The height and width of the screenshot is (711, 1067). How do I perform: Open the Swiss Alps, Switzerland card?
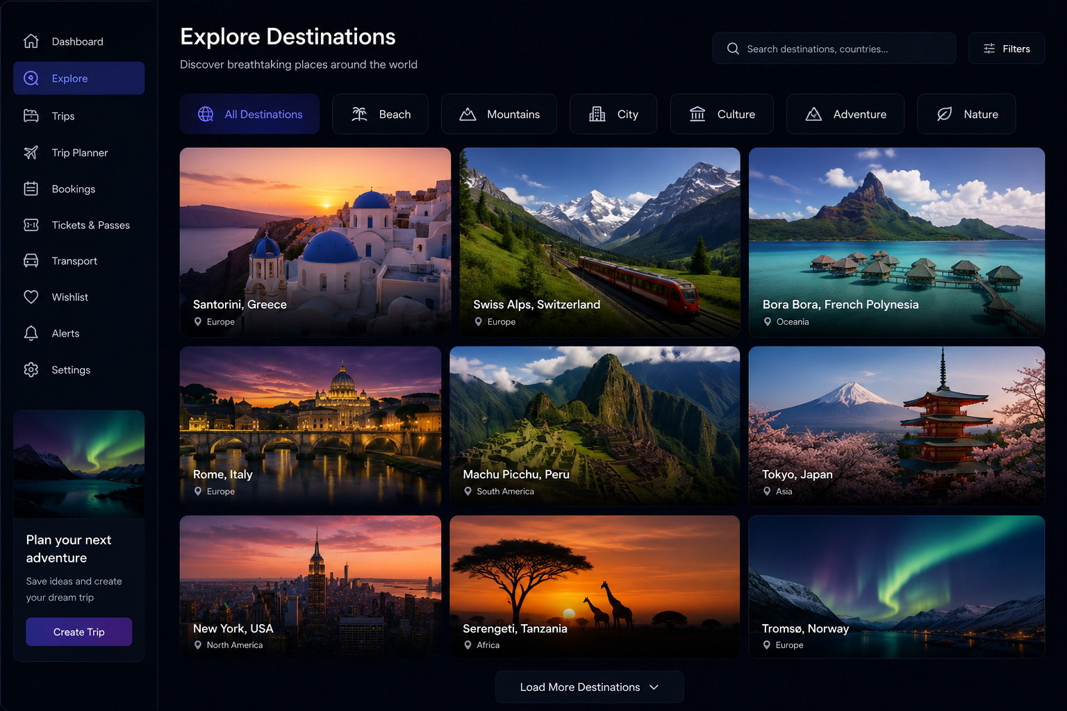[600, 242]
